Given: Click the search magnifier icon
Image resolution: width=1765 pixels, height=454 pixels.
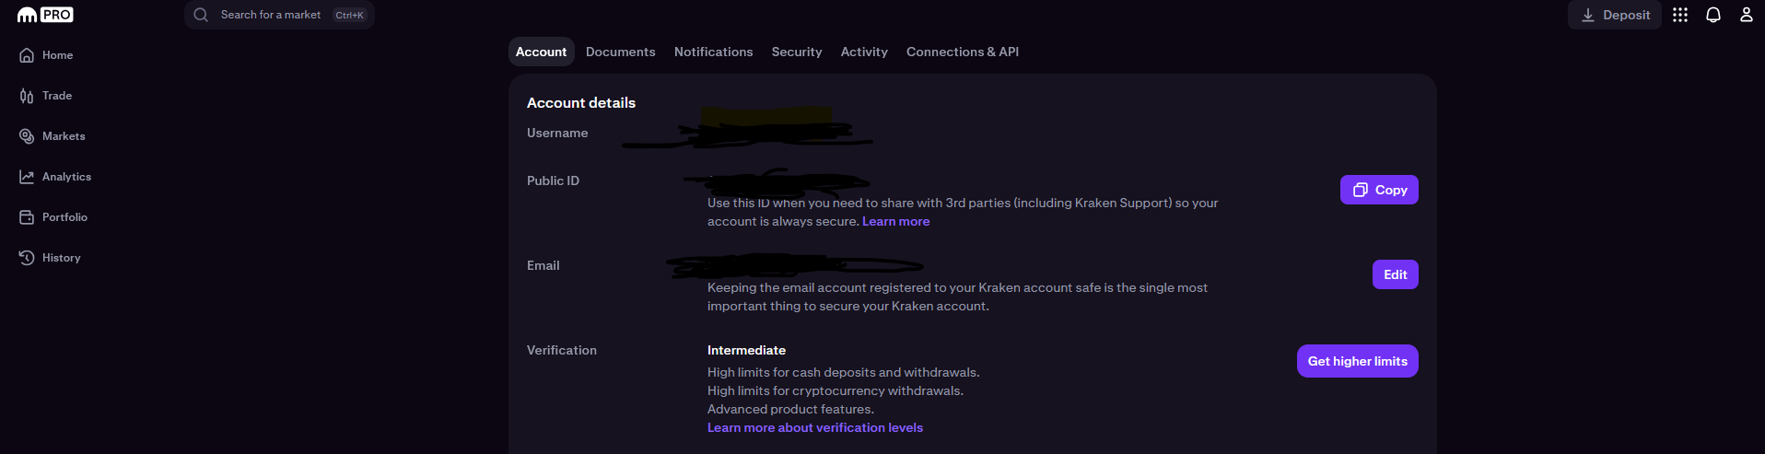Looking at the screenshot, I should pyautogui.click(x=201, y=15).
